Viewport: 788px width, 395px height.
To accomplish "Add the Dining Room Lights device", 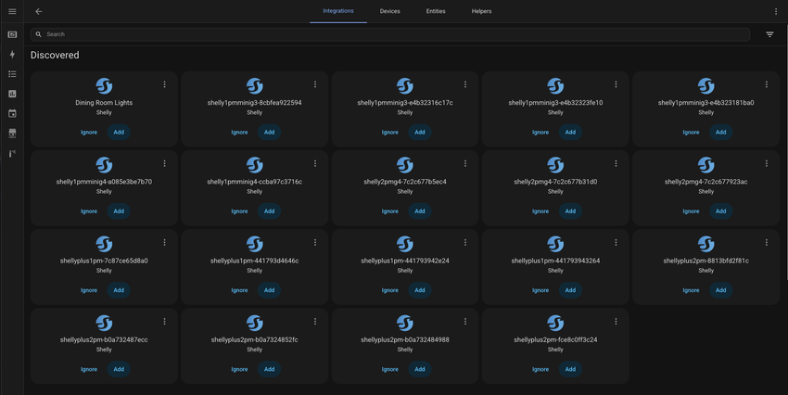I will coord(119,133).
